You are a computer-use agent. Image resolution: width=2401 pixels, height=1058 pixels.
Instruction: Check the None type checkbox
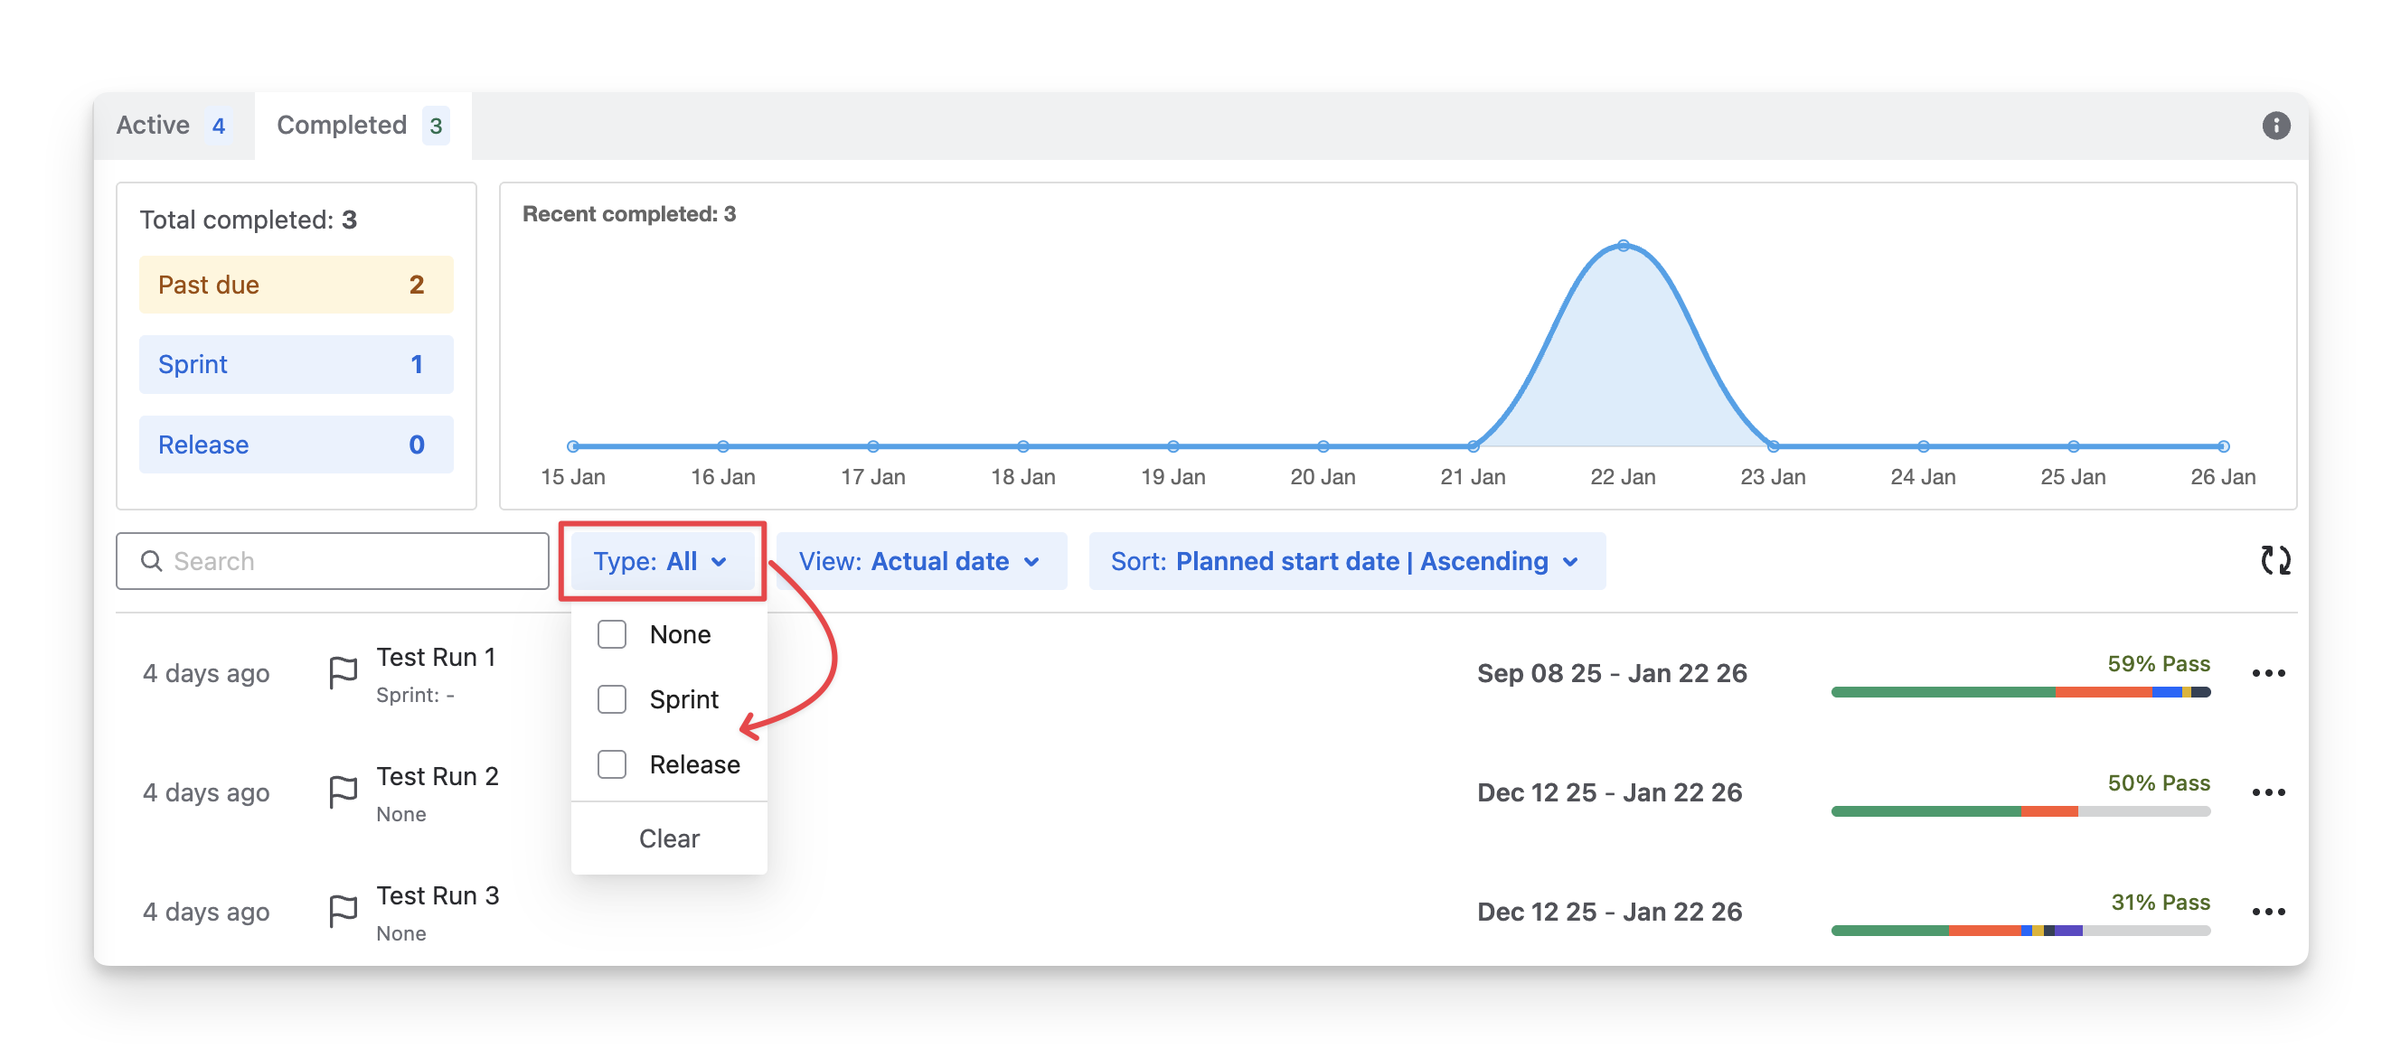click(611, 634)
